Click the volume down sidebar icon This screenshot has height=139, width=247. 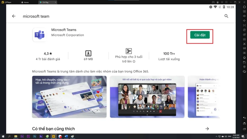click(x=244, y=21)
